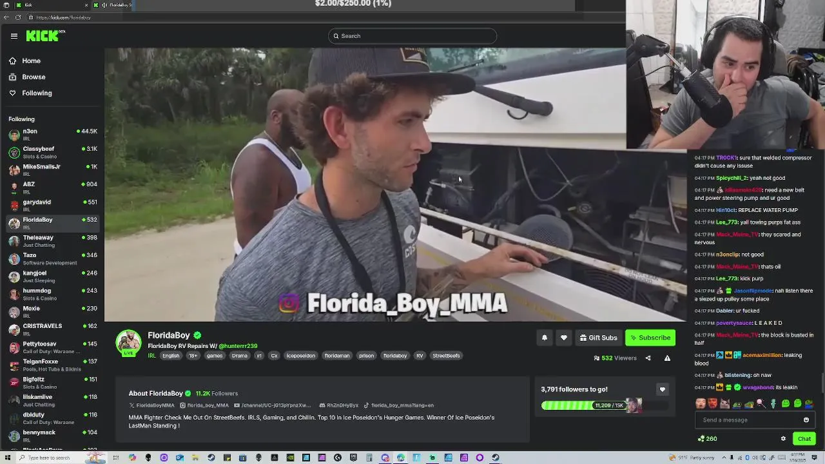Click the IRL category link
This screenshot has width=825, height=464.
151,356
